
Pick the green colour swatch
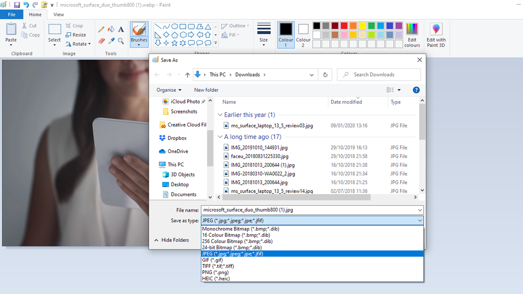pos(372,26)
